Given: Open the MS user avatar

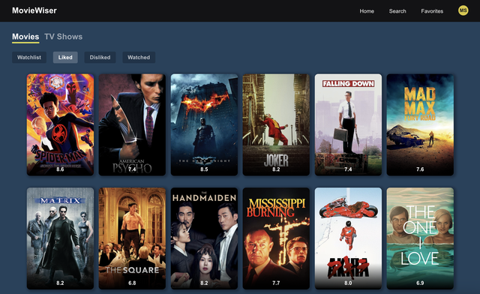Looking at the screenshot, I should click(463, 10).
